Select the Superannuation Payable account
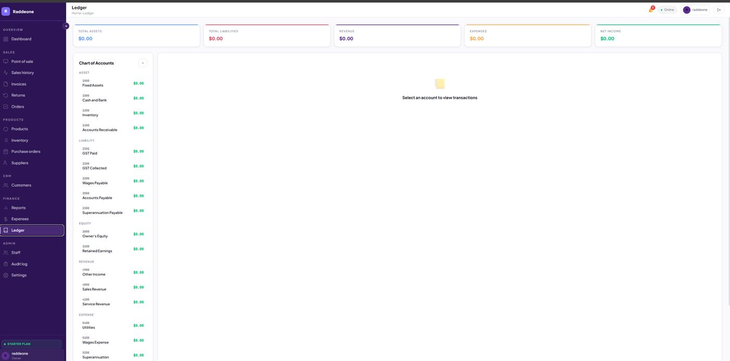The height and width of the screenshot is (361, 730). (113, 210)
